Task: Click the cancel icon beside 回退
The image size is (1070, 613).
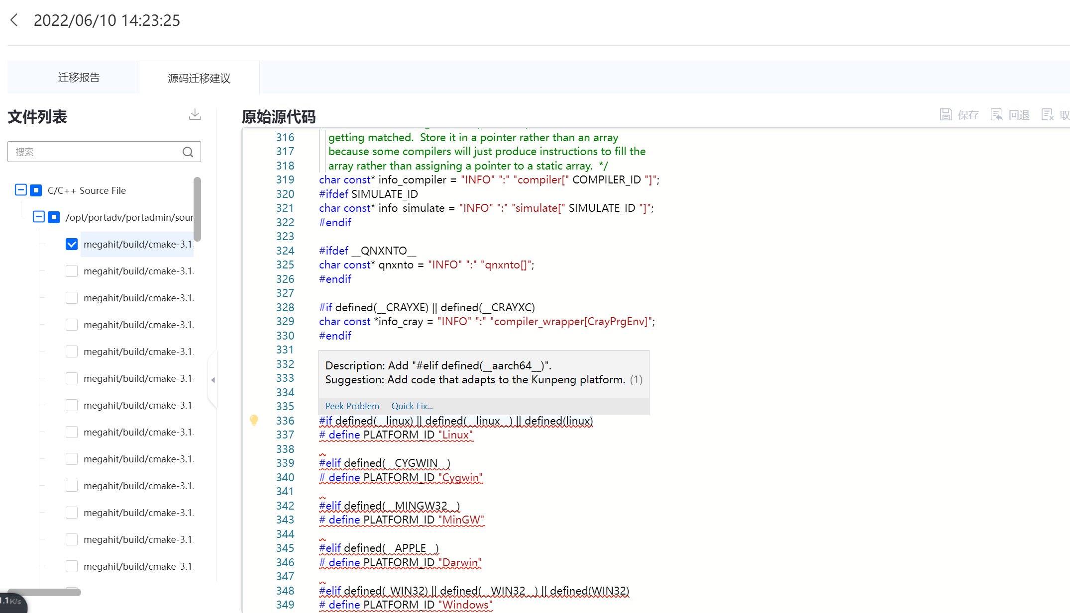Action: (1048, 115)
